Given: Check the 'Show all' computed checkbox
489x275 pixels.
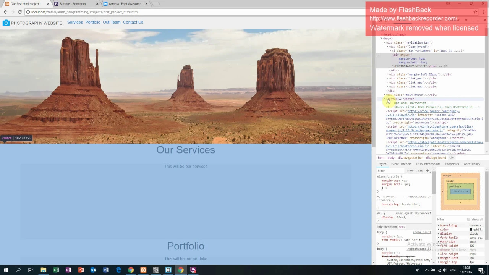Looking at the screenshot, I should 468,220.
